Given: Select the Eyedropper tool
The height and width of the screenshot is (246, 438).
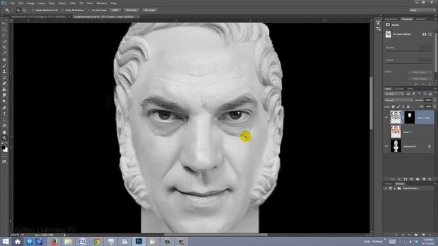Looking at the screenshot, I should click(x=4, y=53).
